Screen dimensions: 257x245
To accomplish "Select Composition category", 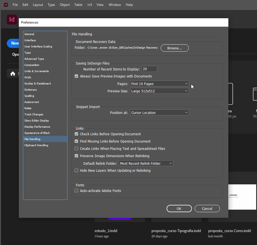I will coord(45,65).
